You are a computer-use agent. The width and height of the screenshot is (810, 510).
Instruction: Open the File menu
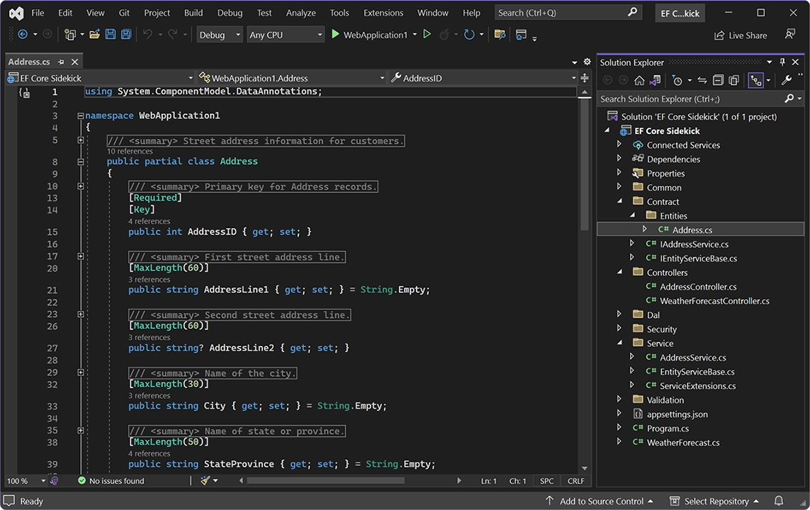pyautogui.click(x=38, y=13)
